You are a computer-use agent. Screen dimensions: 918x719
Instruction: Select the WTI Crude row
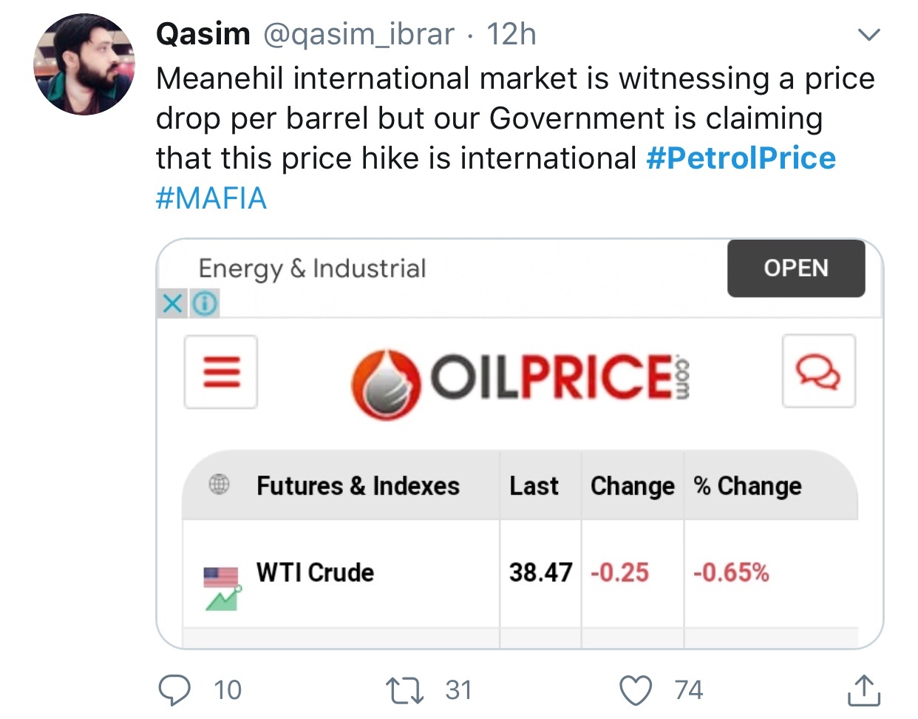[x=520, y=573]
